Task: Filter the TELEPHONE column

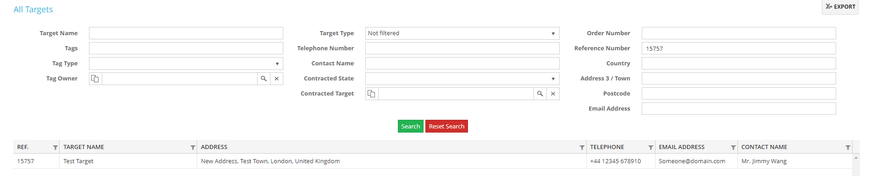Action: [651, 147]
